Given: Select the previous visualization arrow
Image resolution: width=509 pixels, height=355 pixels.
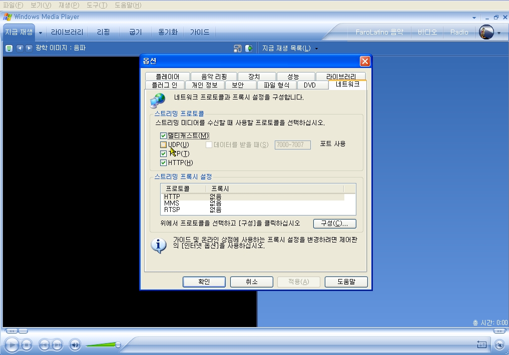Looking at the screenshot, I should 20,48.
